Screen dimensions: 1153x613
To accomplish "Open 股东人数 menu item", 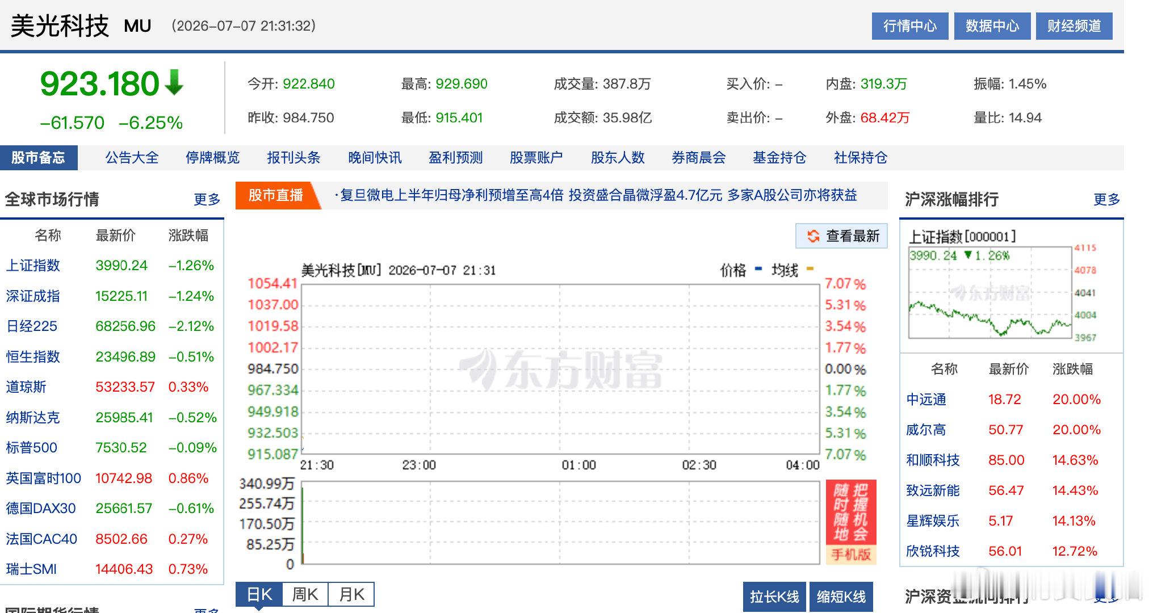I will pyautogui.click(x=618, y=158).
